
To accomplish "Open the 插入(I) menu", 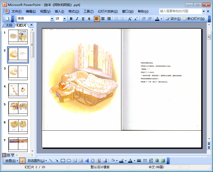I will click(59, 11).
